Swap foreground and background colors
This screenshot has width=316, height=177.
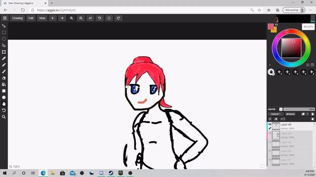(x=276, y=25)
